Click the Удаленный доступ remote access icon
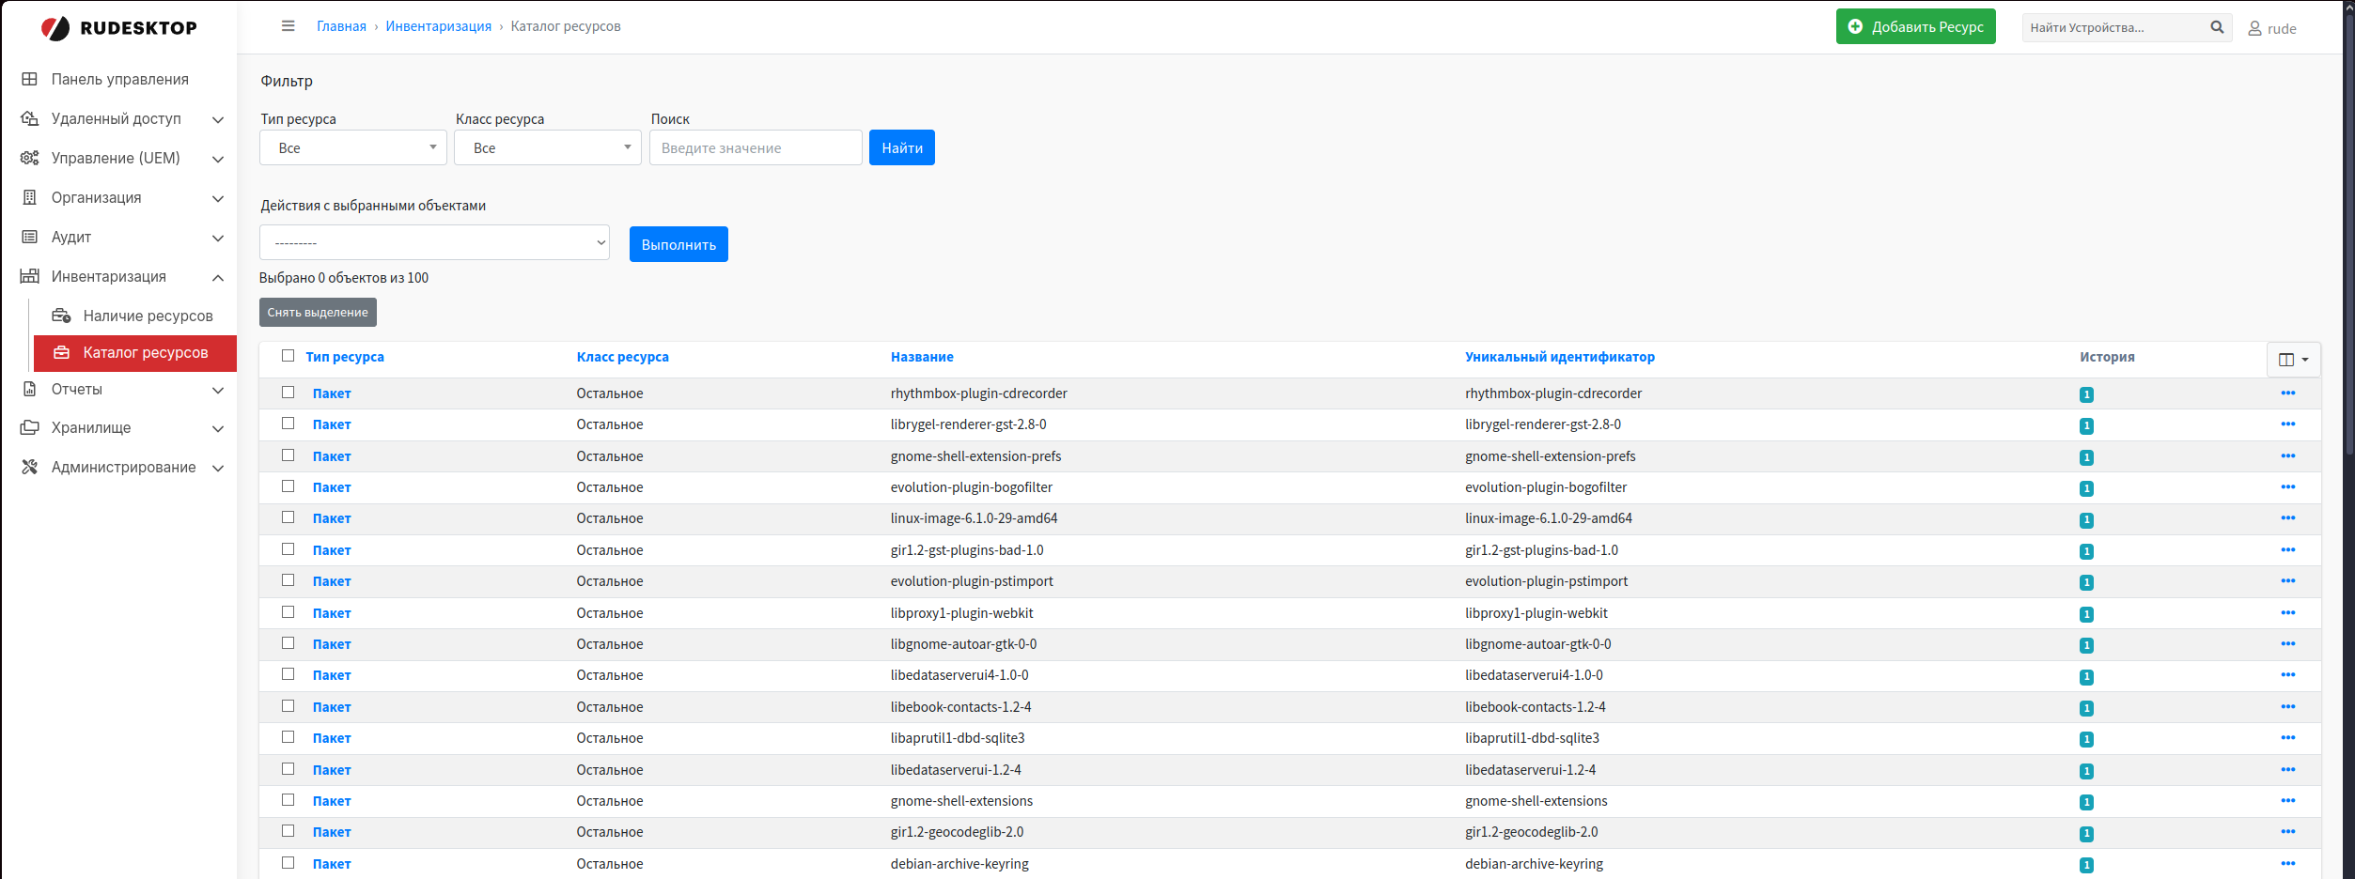This screenshot has width=2355, height=879. coord(28,118)
